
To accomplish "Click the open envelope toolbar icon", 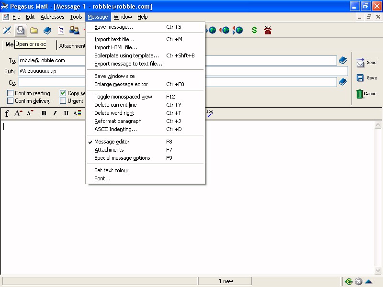I will [21, 30].
